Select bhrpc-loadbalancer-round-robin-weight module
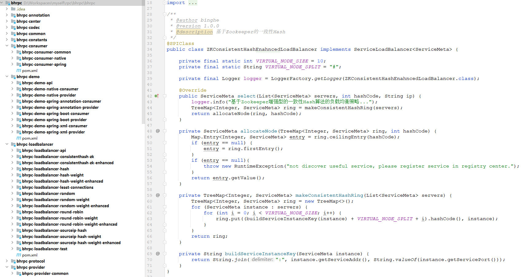521x277 pixels. click(x=60, y=218)
